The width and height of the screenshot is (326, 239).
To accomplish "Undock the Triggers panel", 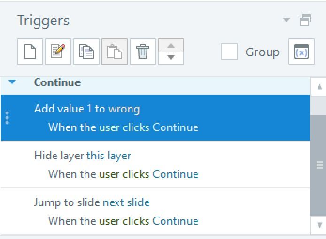I will pyautogui.click(x=305, y=20).
